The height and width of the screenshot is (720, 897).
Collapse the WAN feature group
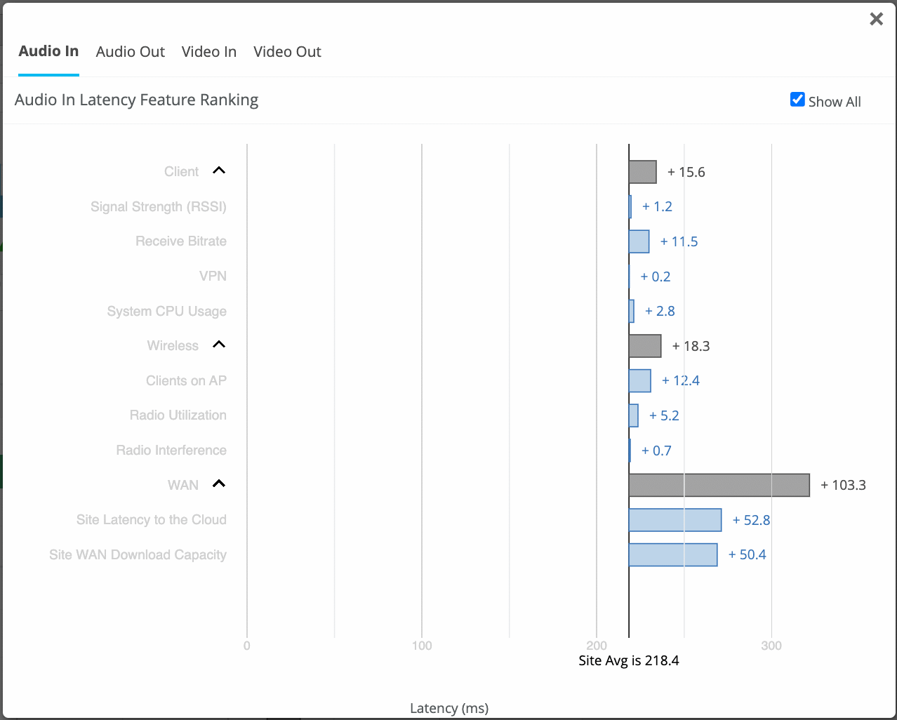click(x=218, y=484)
